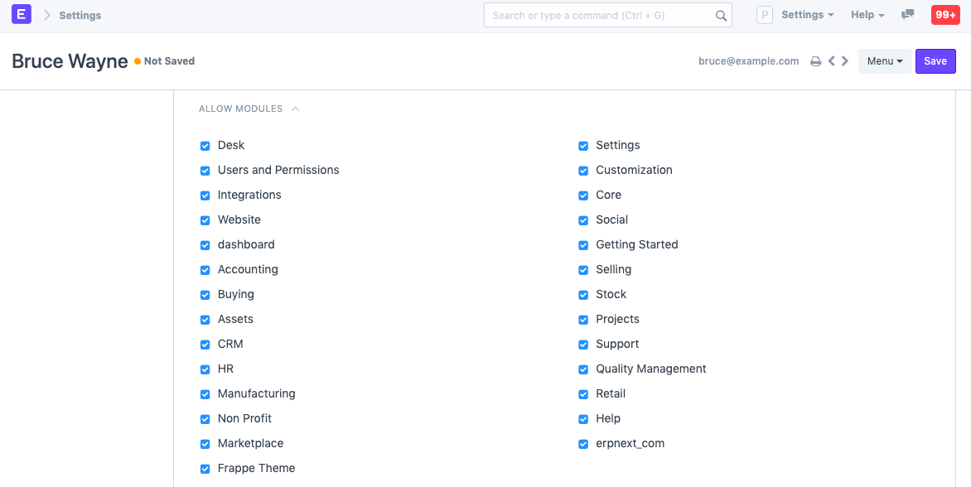Disable the Manufacturing module checkbox
This screenshot has width=971, height=487.
pos(205,394)
